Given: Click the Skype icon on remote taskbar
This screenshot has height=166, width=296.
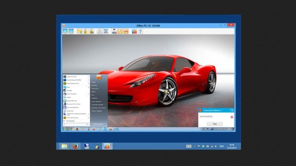Looking at the screenshot, I should [105, 129].
